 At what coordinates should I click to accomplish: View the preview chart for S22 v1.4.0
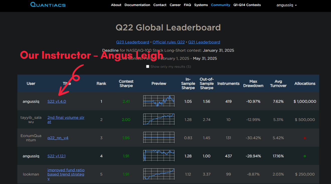[x=159, y=101]
